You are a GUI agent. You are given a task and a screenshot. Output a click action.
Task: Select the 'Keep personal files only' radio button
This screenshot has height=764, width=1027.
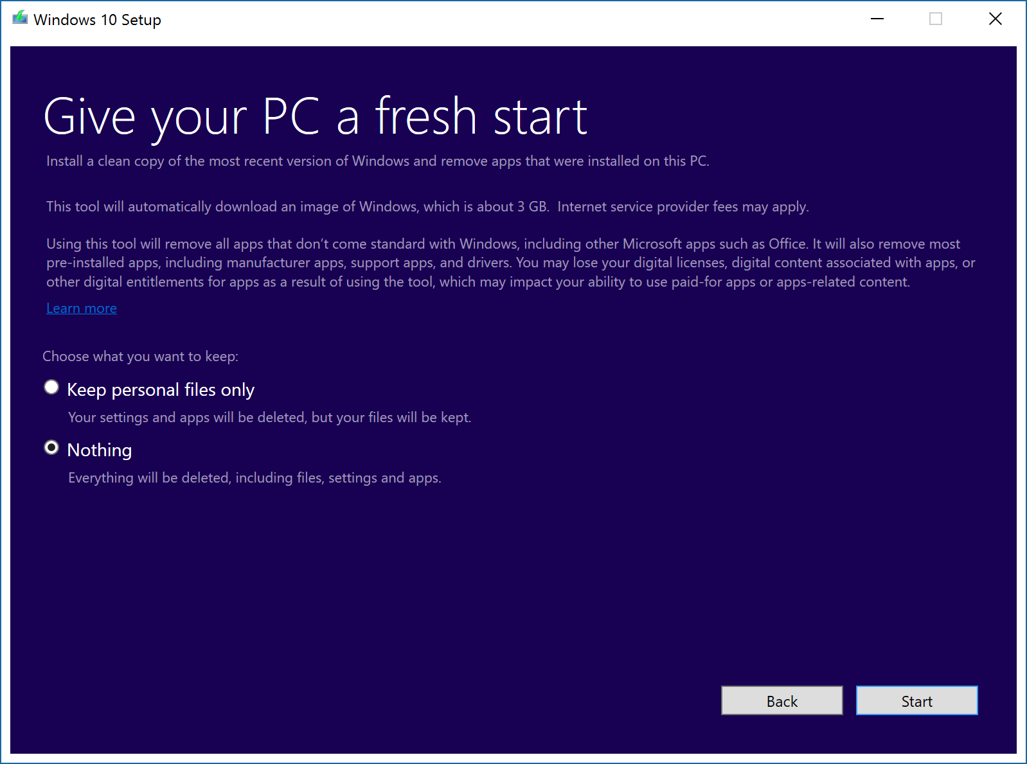pos(51,387)
